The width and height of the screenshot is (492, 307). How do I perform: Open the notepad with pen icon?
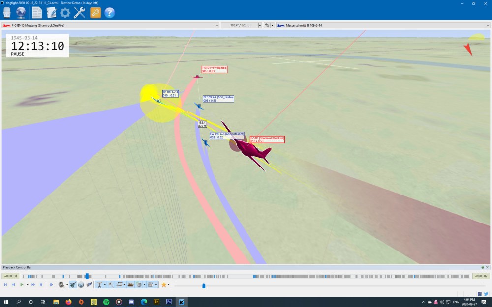[51, 13]
